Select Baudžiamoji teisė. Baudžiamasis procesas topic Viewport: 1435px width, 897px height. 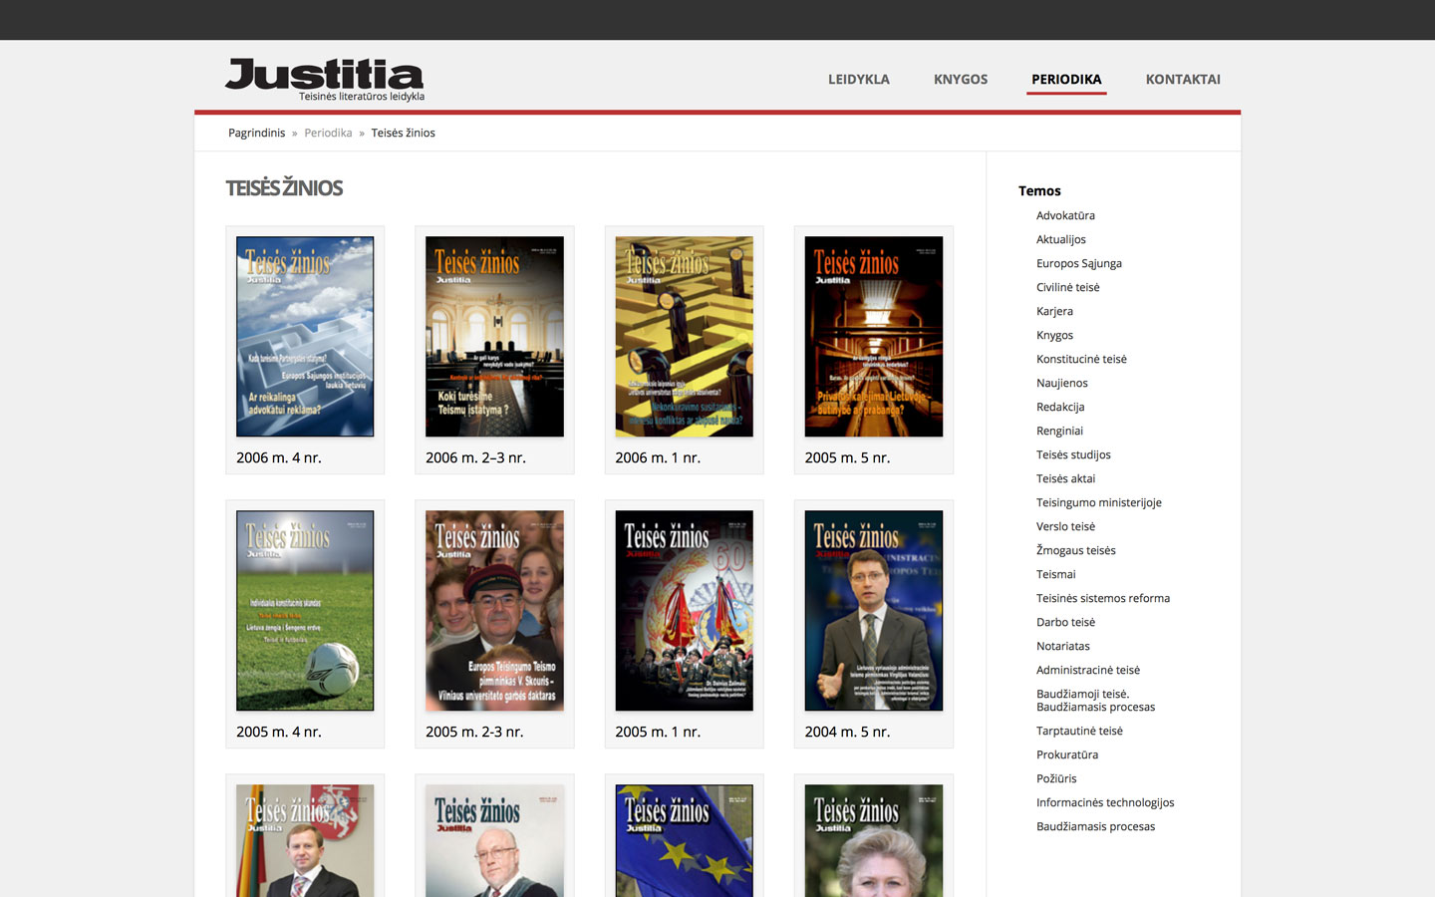point(1096,701)
